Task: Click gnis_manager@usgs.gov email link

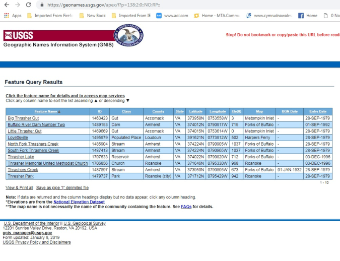Action: (x=27, y=233)
